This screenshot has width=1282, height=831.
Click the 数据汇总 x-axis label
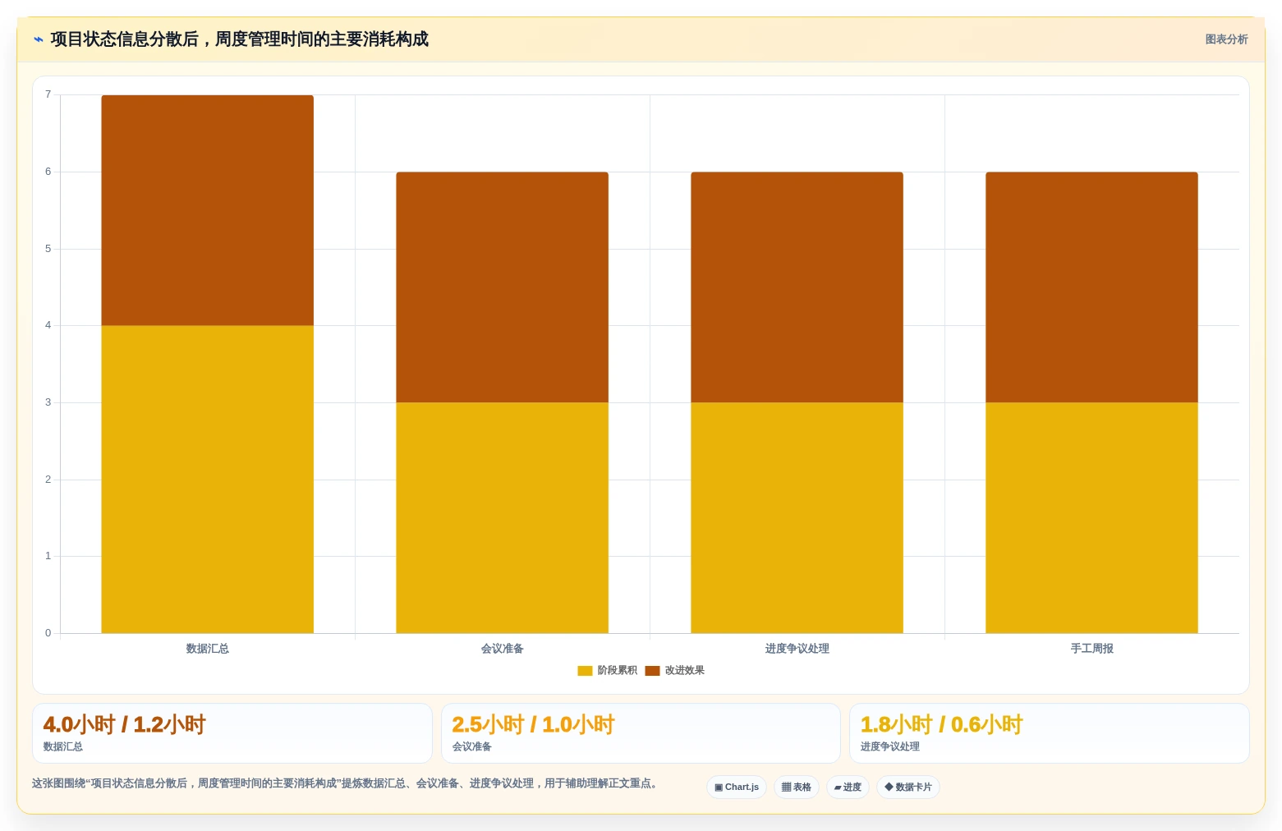tap(207, 649)
